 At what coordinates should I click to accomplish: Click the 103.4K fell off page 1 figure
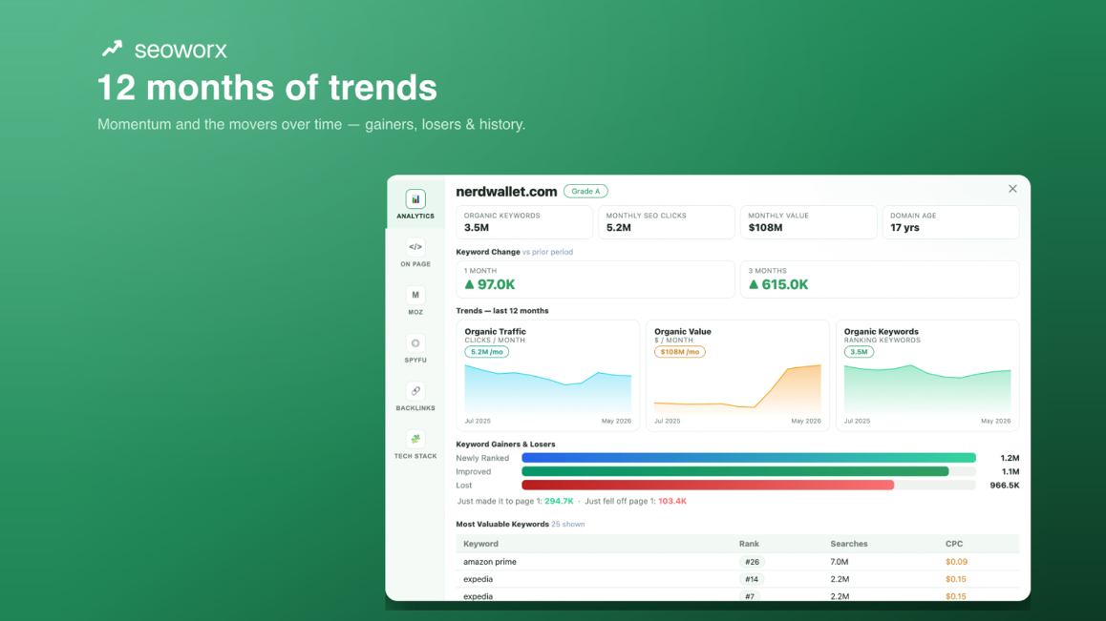672,501
